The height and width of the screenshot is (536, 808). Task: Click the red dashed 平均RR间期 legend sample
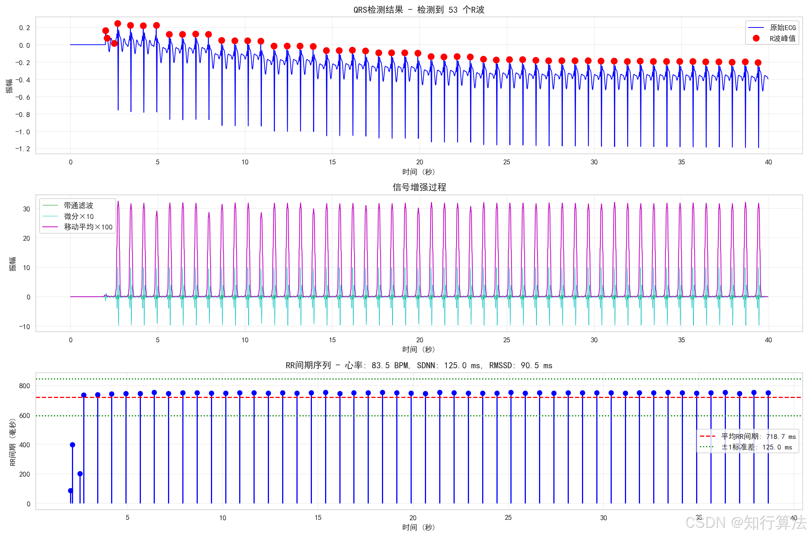point(707,436)
